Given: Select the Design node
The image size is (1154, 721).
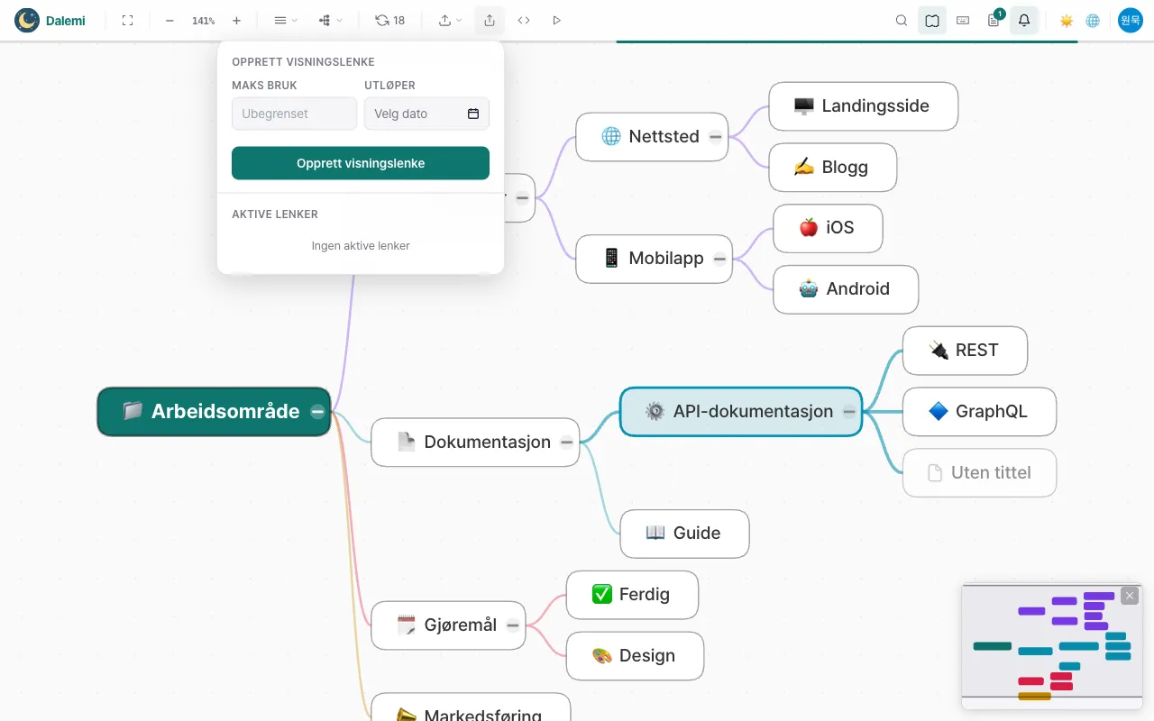Looking at the screenshot, I should [x=635, y=656].
